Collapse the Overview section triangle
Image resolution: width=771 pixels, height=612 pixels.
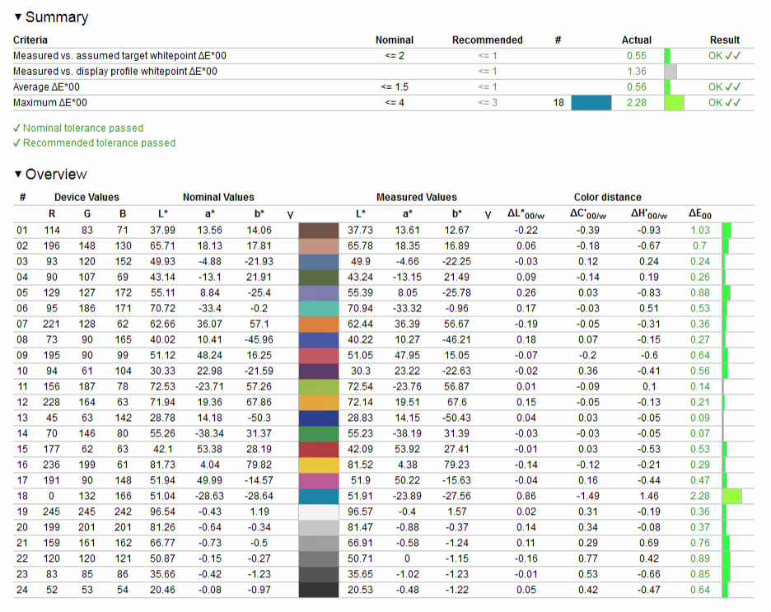pyautogui.click(x=18, y=175)
